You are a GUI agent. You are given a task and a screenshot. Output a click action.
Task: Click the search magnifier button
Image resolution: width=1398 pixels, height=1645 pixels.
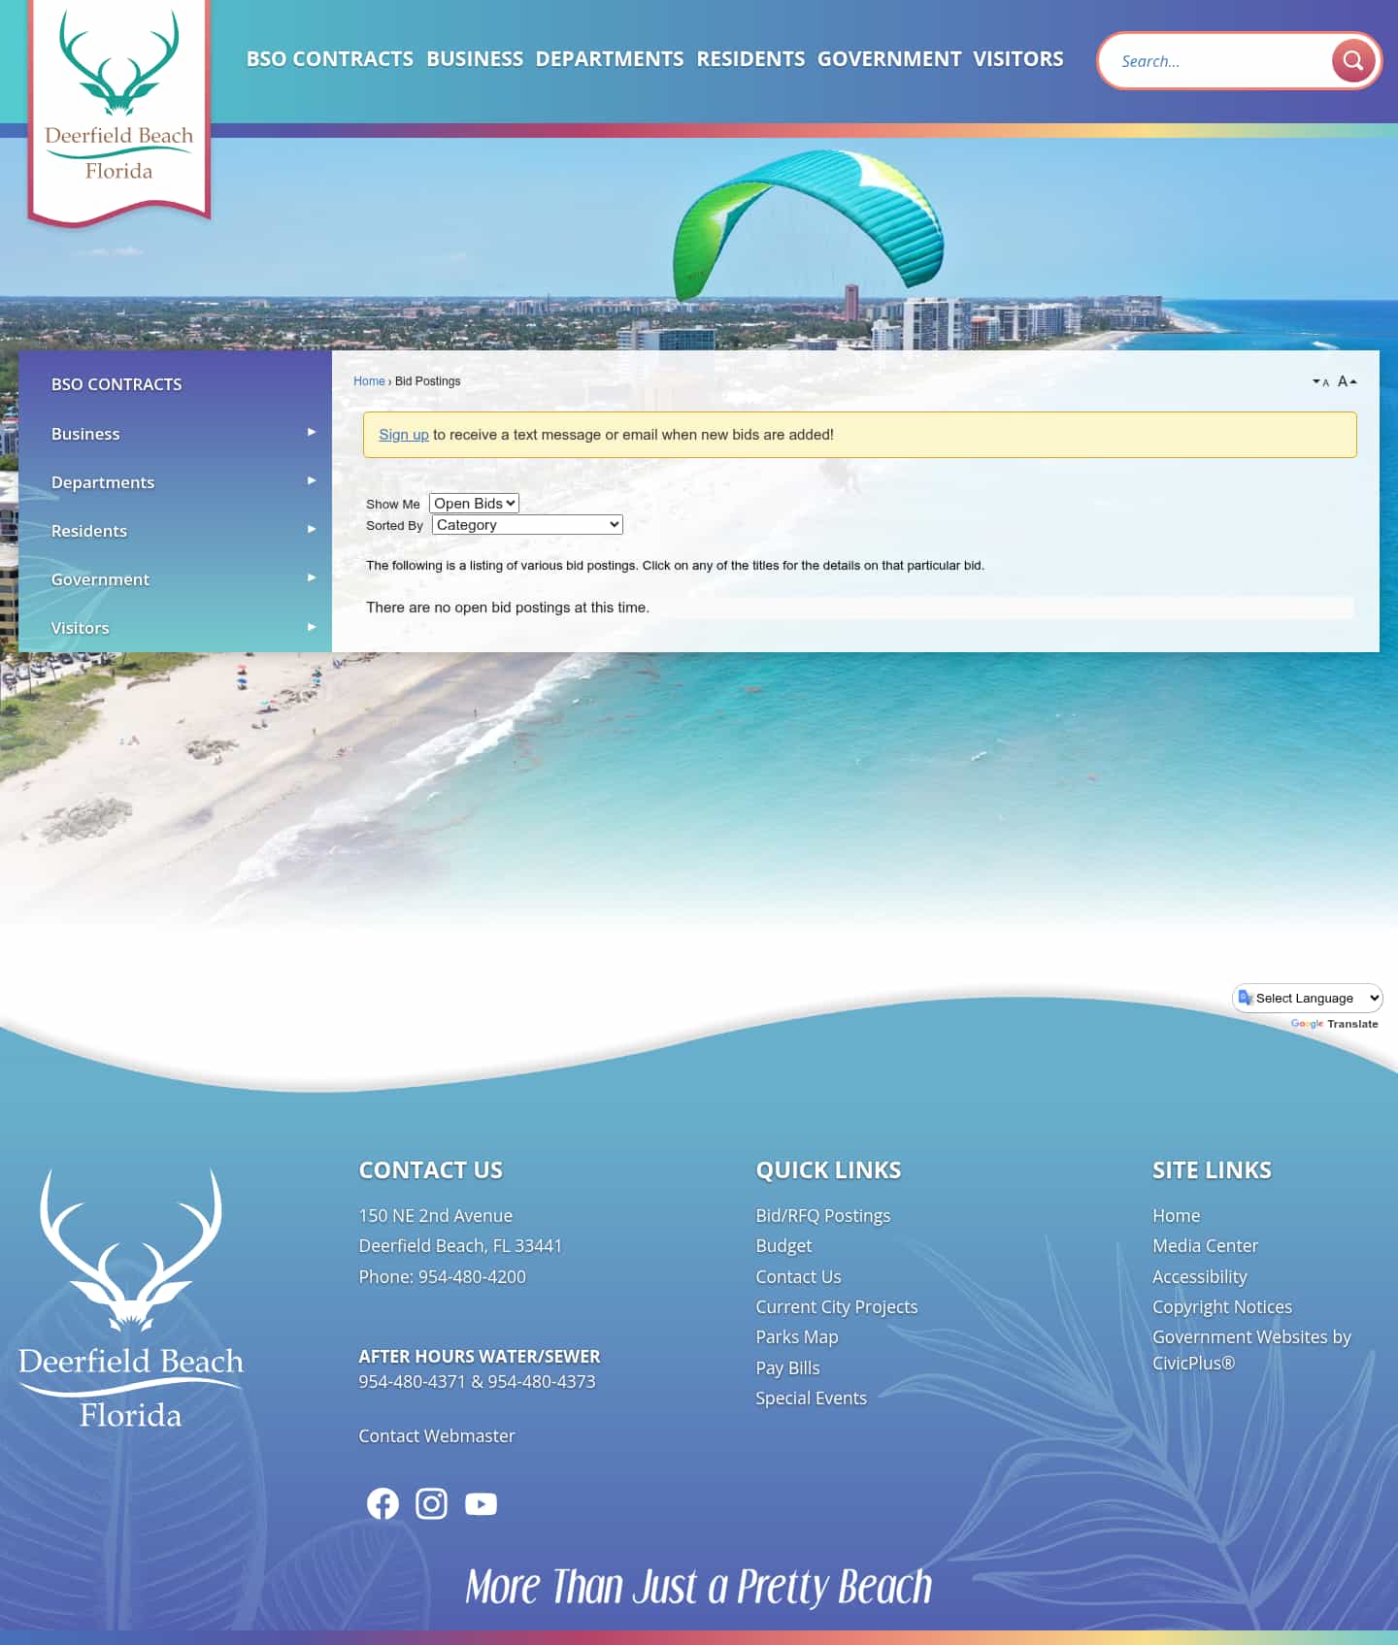1352,61
